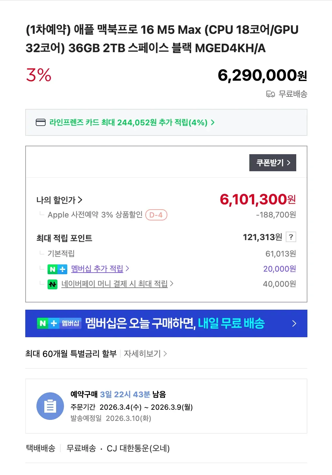
Task: Open 라인프렌즈 카드 추가 적립 link
Action: (131, 123)
